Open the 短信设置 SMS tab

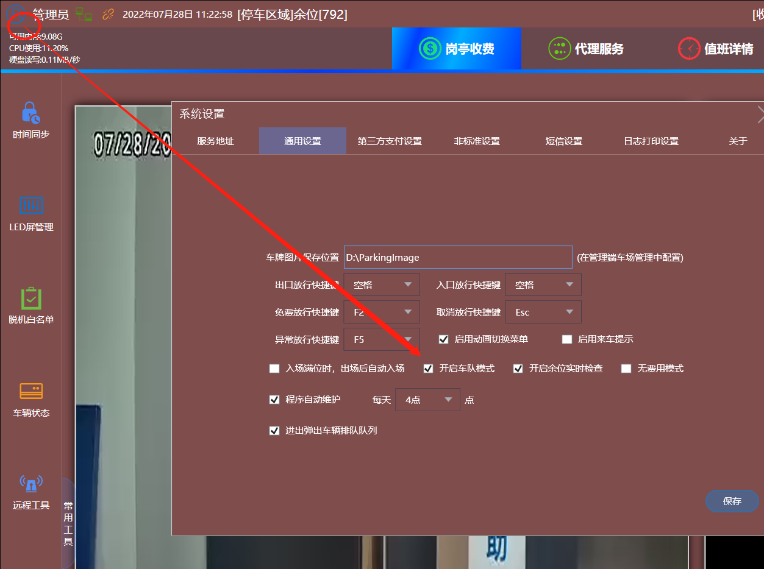[x=564, y=141]
